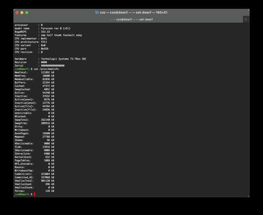Click the VmallocUsed line
The height and width of the screenshot is (215, 263).
click(35, 184)
